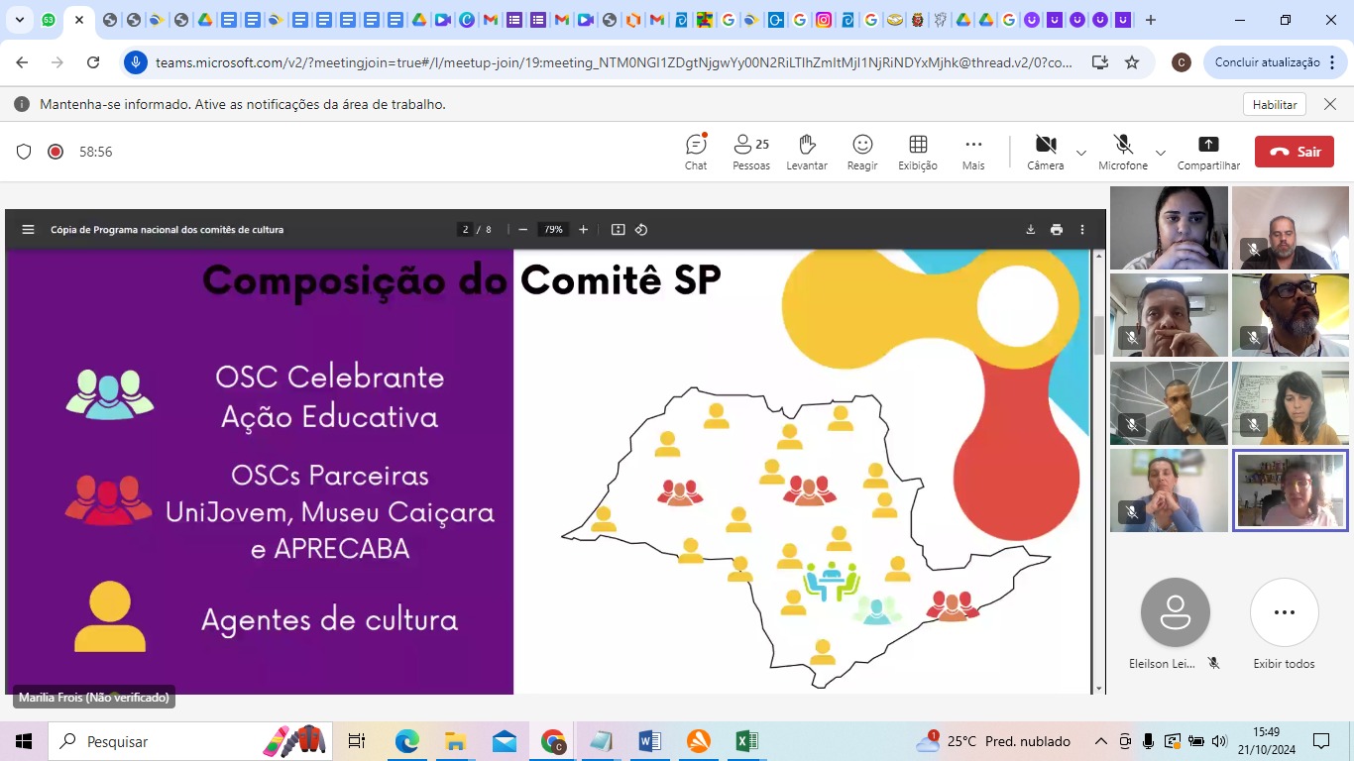Unmute the Microfone
The width and height of the screenshot is (1354, 761).
1122,152
